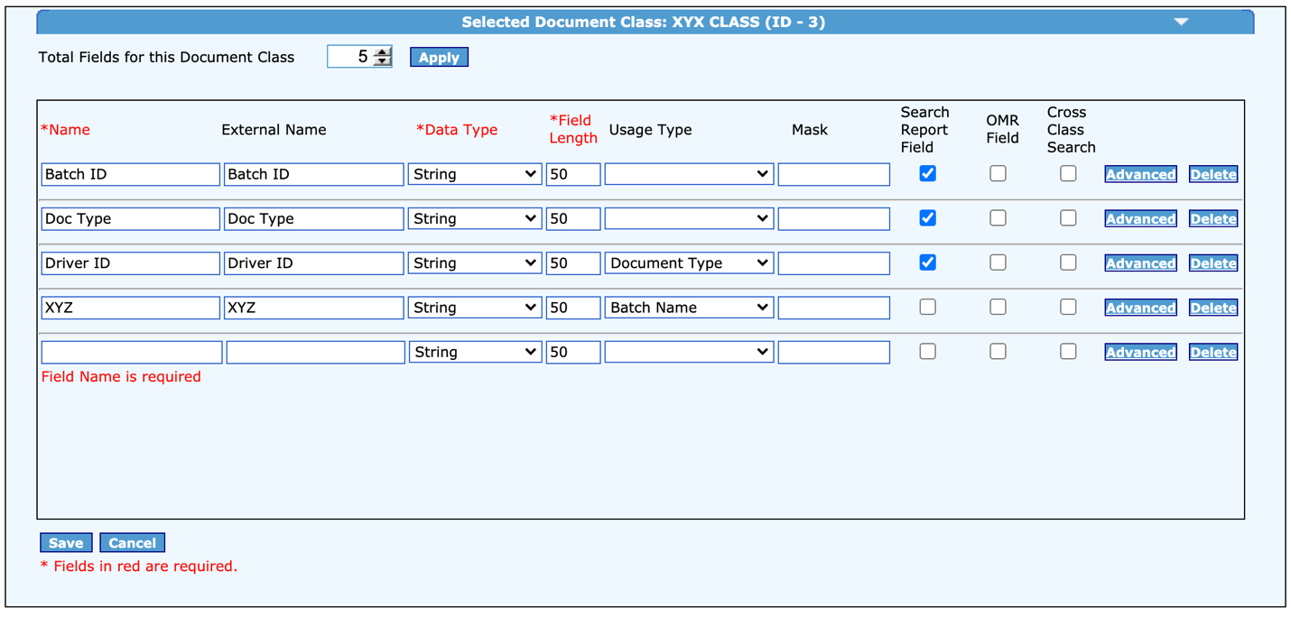Click the Total Fields spinner up arrow
1291x617 pixels.
(x=383, y=52)
